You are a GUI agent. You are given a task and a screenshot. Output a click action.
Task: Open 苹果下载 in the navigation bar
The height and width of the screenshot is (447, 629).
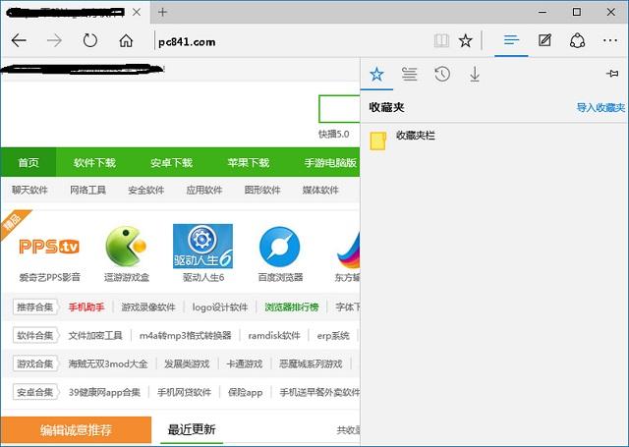pos(249,162)
